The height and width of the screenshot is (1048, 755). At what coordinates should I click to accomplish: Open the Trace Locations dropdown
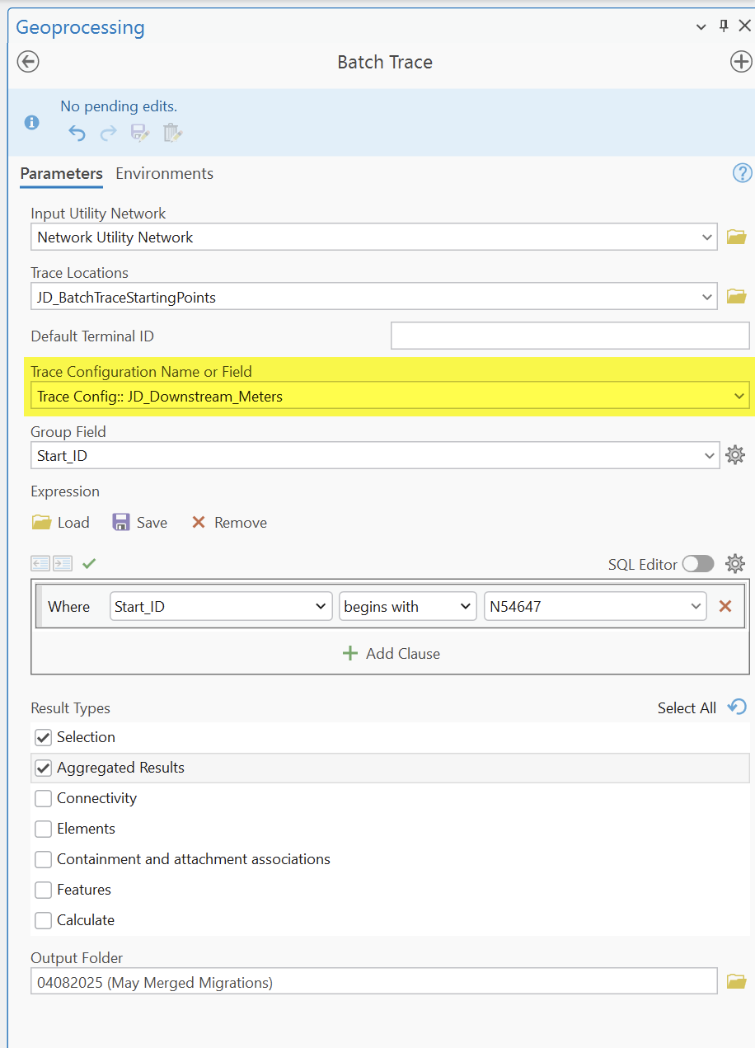(x=706, y=297)
